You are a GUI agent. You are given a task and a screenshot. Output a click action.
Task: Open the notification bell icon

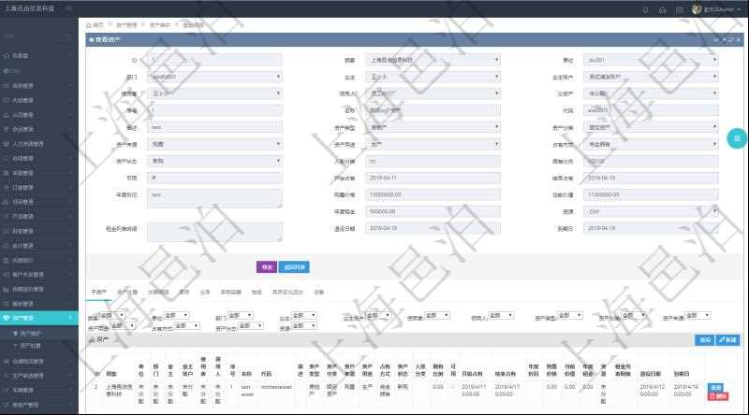click(645, 8)
